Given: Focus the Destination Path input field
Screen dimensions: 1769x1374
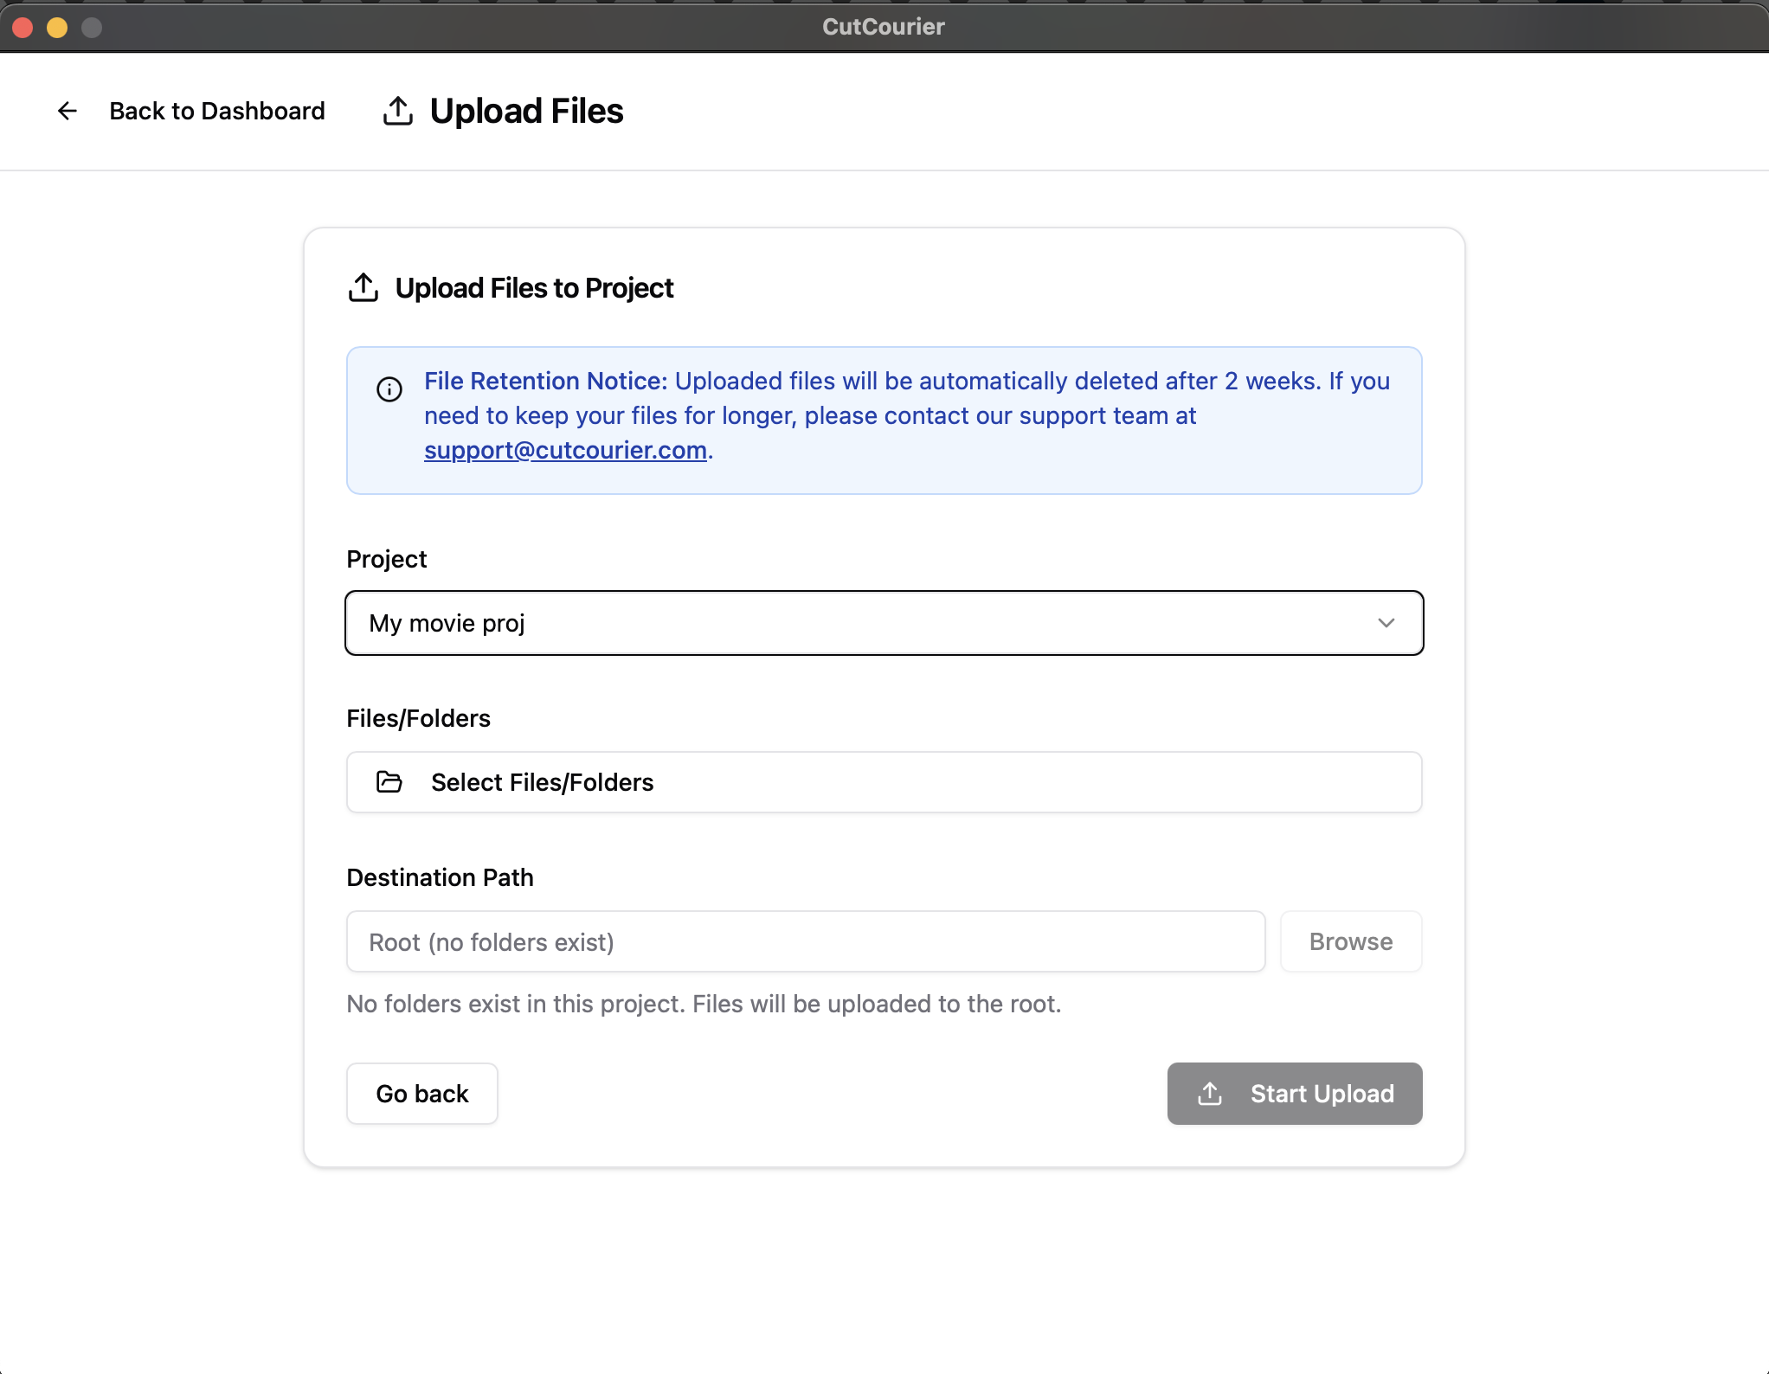Looking at the screenshot, I should [806, 941].
